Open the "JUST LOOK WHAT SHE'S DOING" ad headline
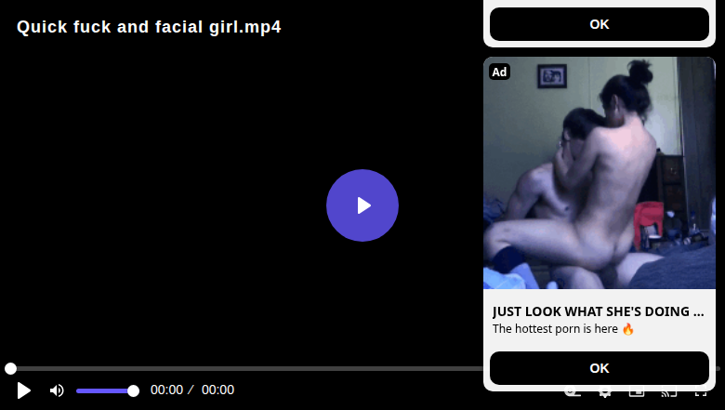 tap(598, 311)
